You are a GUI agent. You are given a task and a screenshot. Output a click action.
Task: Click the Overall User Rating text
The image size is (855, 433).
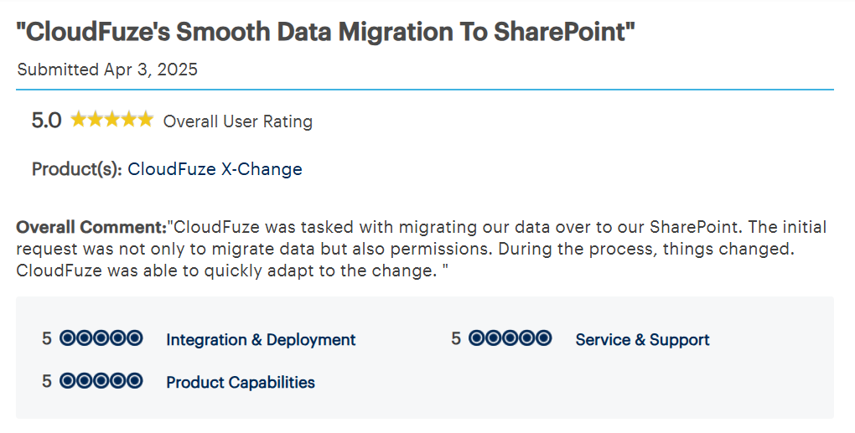(237, 121)
